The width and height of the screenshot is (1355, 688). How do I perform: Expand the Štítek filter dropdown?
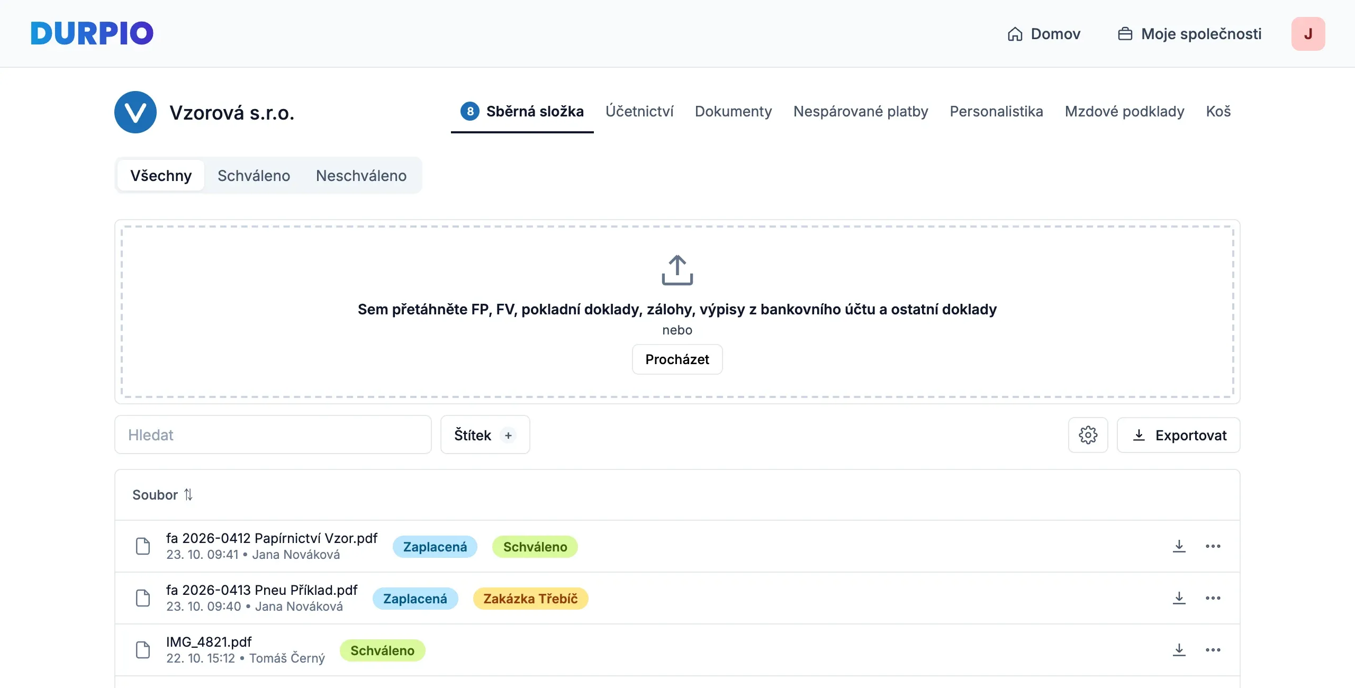485,435
